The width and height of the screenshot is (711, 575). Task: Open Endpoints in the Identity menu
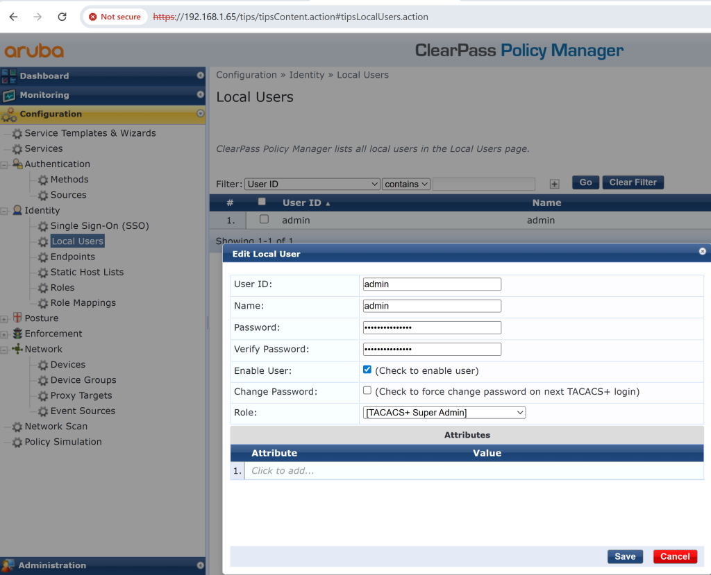click(x=72, y=257)
